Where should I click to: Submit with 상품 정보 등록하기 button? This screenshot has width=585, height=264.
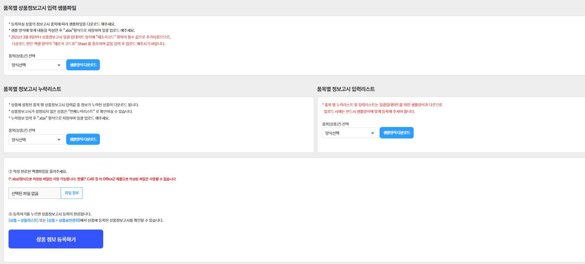pos(56,239)
